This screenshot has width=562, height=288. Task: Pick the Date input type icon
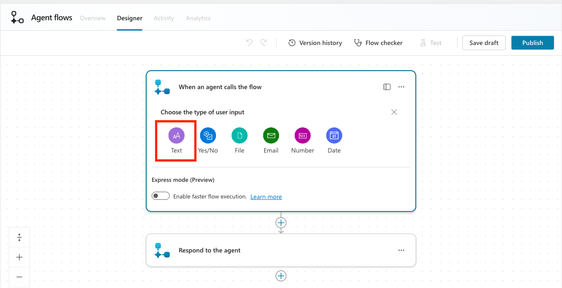[x=334, y=135]
